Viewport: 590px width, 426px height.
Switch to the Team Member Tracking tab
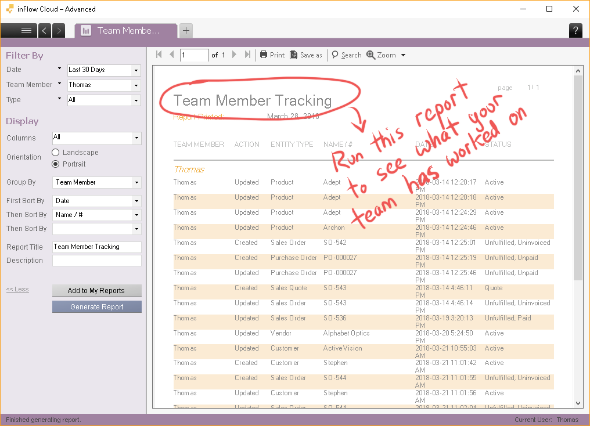125,30
